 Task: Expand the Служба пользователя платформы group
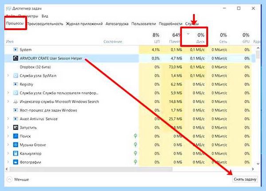coord(8,93)
